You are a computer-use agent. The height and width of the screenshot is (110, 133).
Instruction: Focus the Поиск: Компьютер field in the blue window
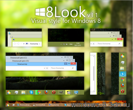pos(62,68)
